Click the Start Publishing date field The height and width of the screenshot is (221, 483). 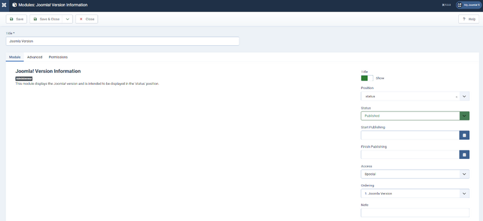[410, 135]
